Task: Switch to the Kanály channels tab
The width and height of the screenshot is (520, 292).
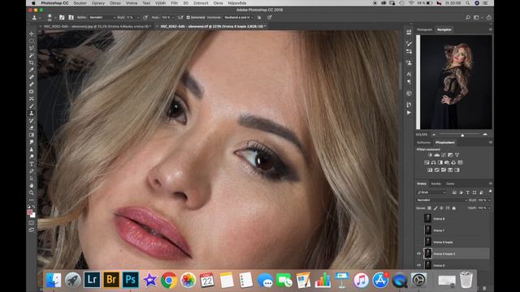Action: [x=435, y=184]
